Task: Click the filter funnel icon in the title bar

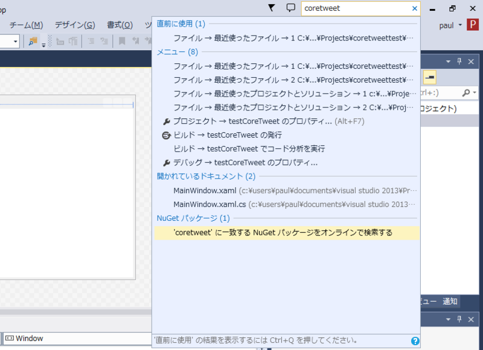Action: (x=270, y=7)
